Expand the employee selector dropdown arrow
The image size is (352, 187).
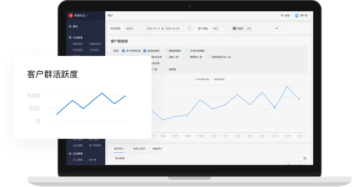(277, 28)
